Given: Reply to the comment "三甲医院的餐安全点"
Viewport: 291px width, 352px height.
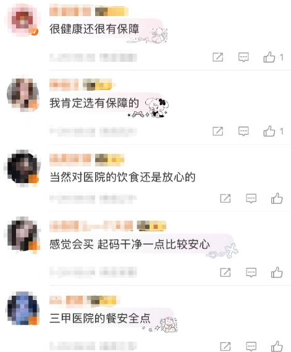Looking at the screenshot, I should pyautogui.click(x=251, y=346).
